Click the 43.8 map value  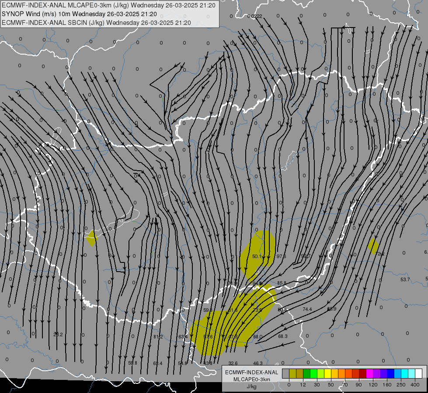pos(208,363)
